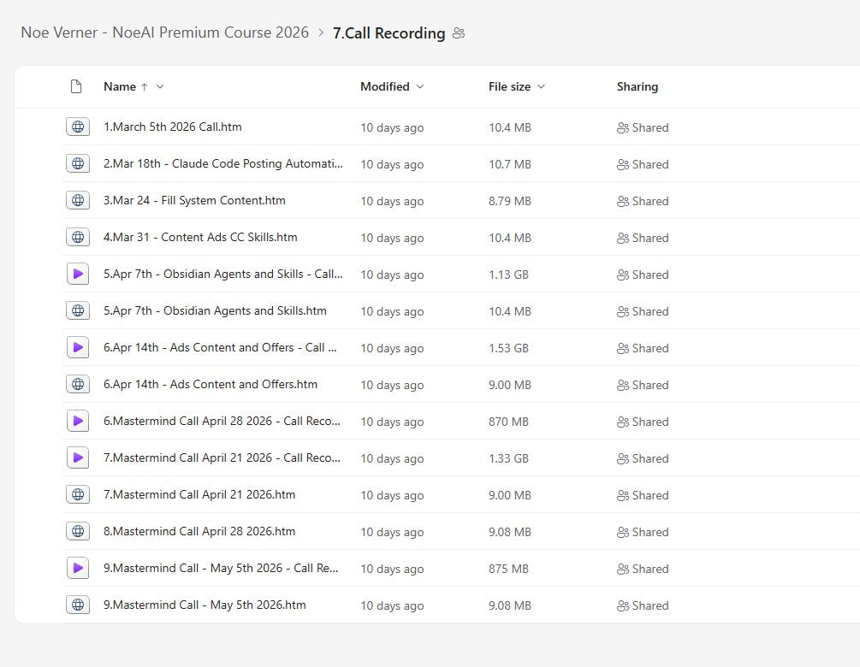
Task: Open 7.Mastermind Call April 21 2026 Call Recording
Action: pos(222,457)
